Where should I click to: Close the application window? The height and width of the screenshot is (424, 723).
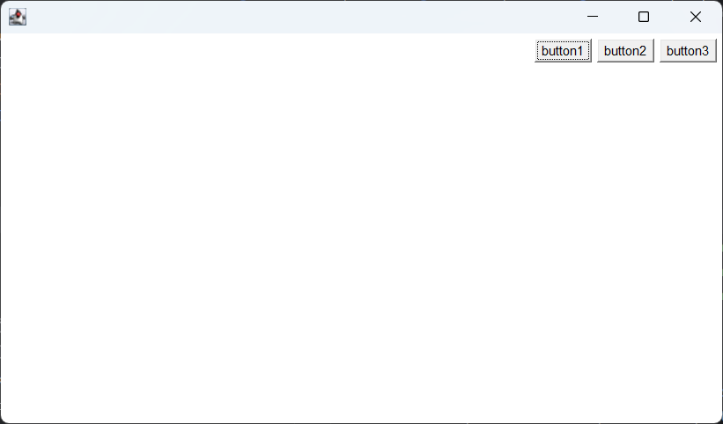(x=696, y=17)
